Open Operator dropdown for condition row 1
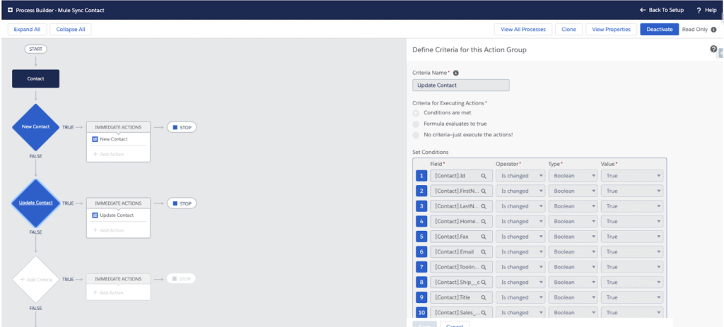This screenshot has height=327, width=724. pyautogui.click(x=520, y=176)
